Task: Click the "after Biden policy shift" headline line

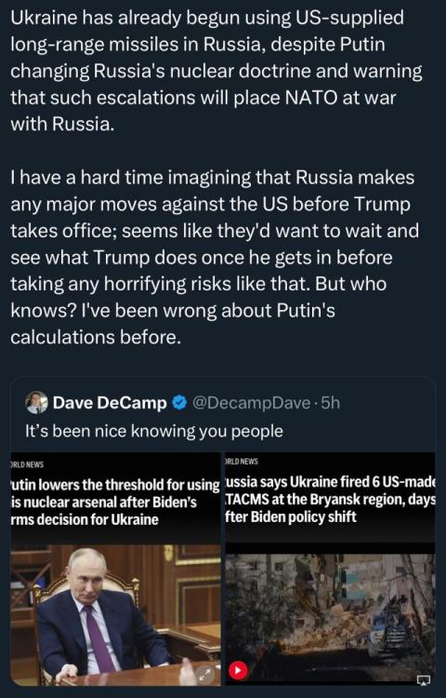Action: (291, 517)
